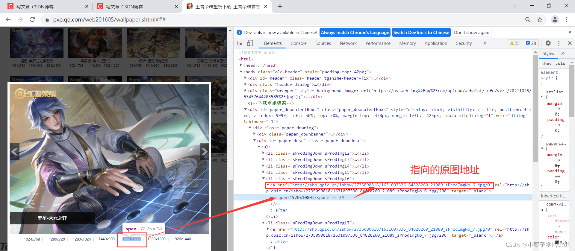Show next wallpaper with right arrow
The image size is (575, 251).
point(204,152)
